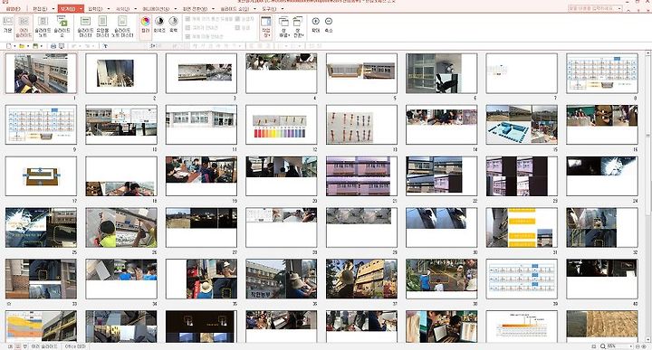
Task: Open the Slide Notes (슬라이드 노트) view
Action: pyautogui.click(x=43, y=27)
